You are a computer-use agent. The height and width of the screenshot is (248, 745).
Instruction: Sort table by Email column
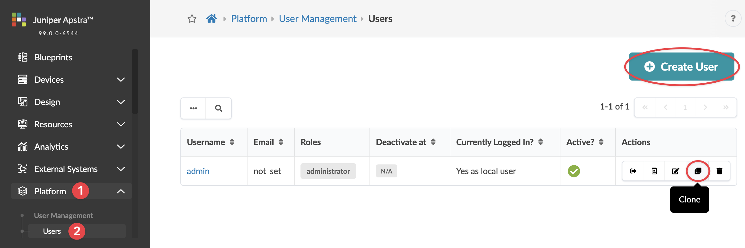click(x=281, y=142)
